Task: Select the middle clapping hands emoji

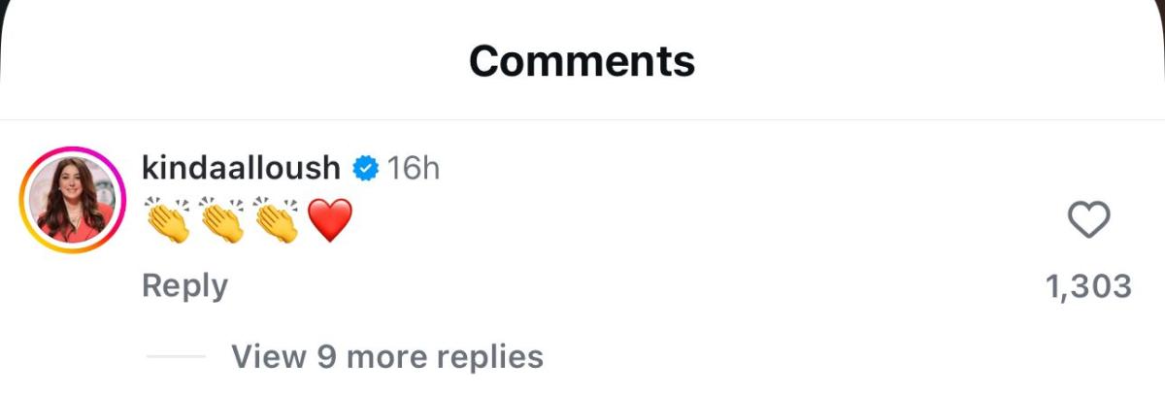Action: (222, 218)
